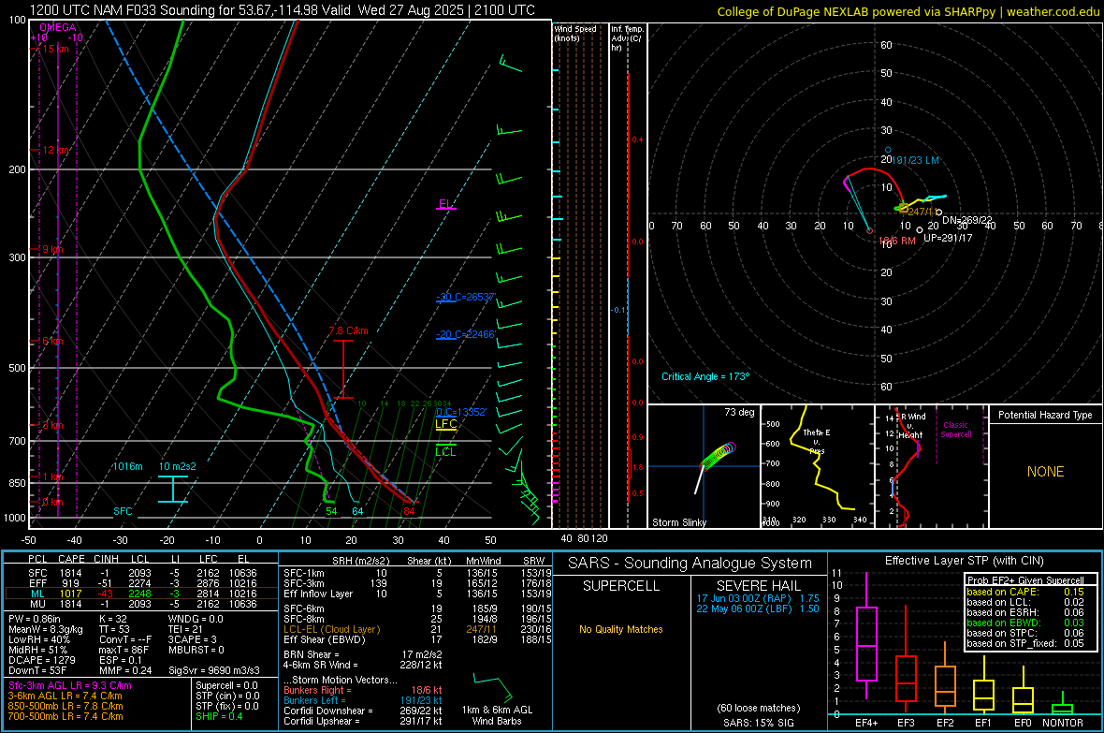Click the Bunkers Right = 18/6 kt line
This screenshot has height=733, width=1104.
363,690
